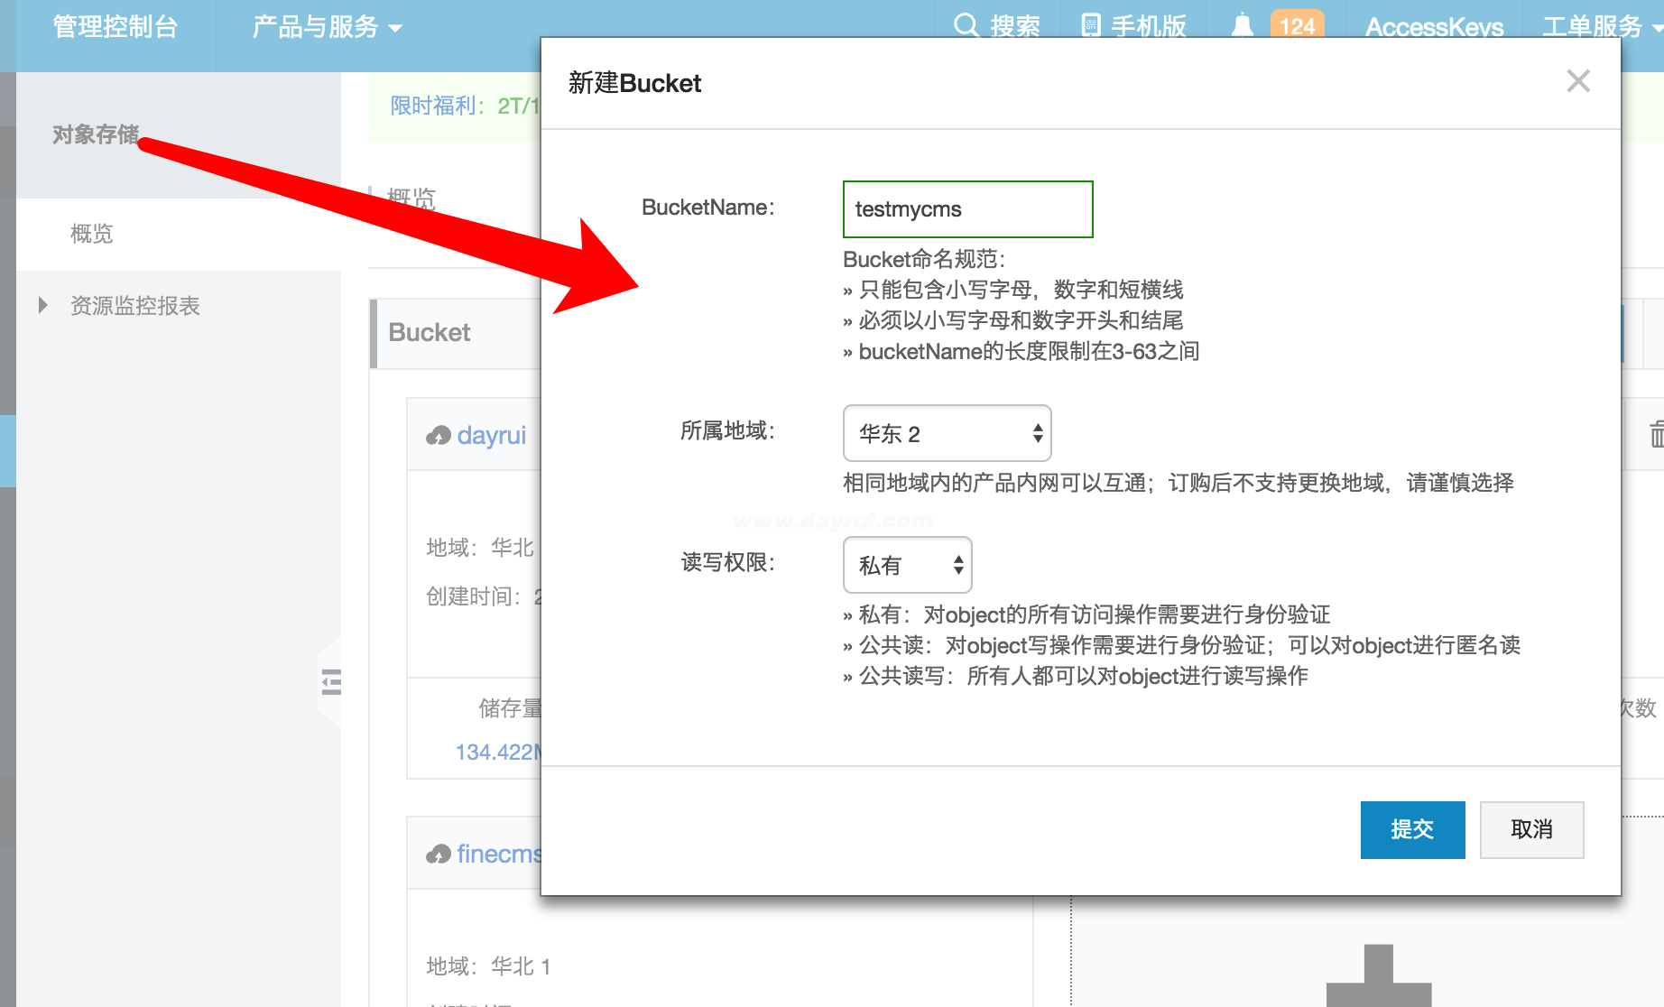Screen dimensions: 1664x1007
Task: Open the finecms bucket link
Action: [499, 854]
